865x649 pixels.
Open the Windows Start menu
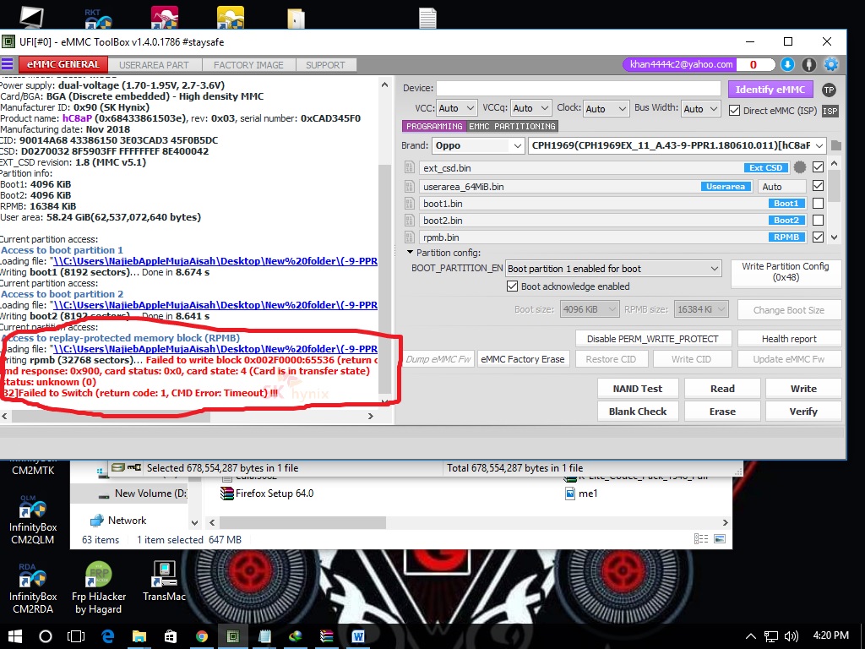(x=15, y=636)
